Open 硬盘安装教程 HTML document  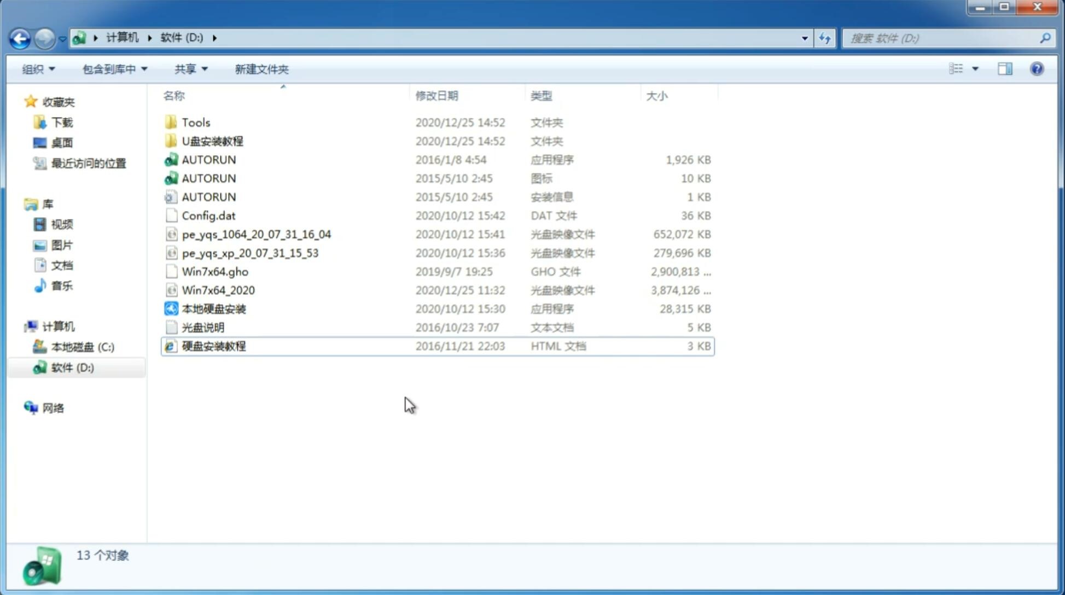click(212, 346)
